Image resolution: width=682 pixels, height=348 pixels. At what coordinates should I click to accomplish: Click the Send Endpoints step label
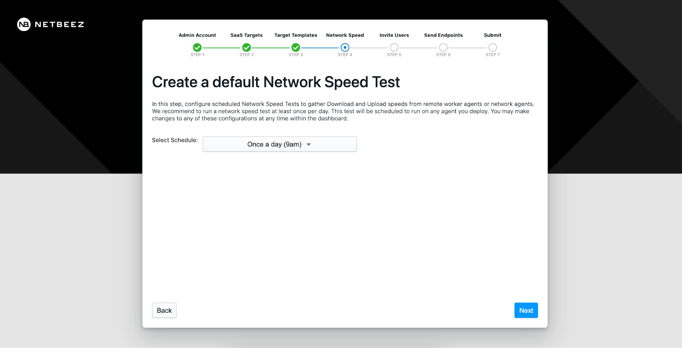click(443, 35)
